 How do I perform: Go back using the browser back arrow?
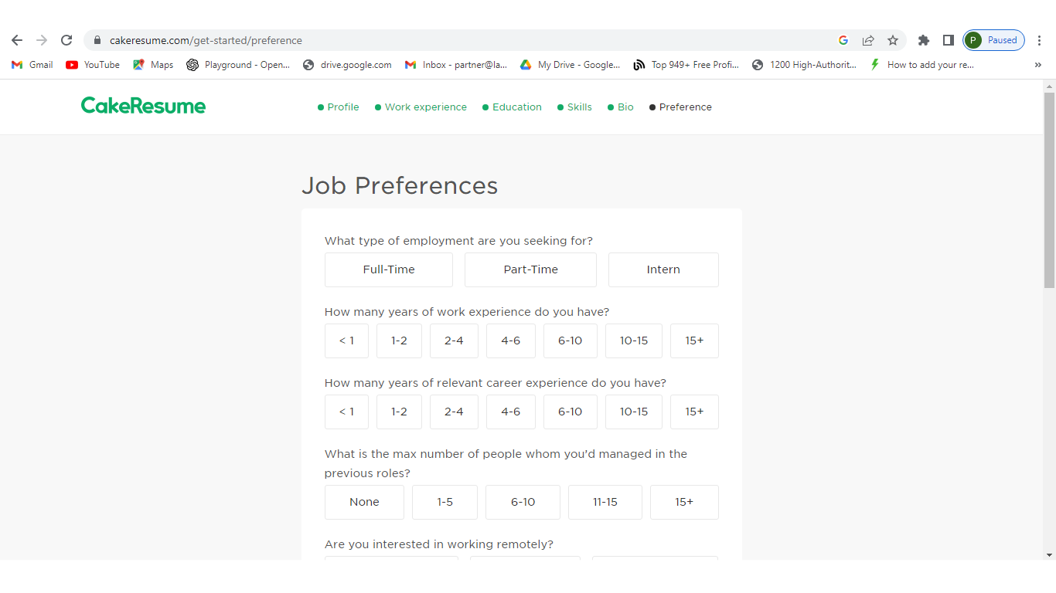pyautogui.click(x=17, y=40)
